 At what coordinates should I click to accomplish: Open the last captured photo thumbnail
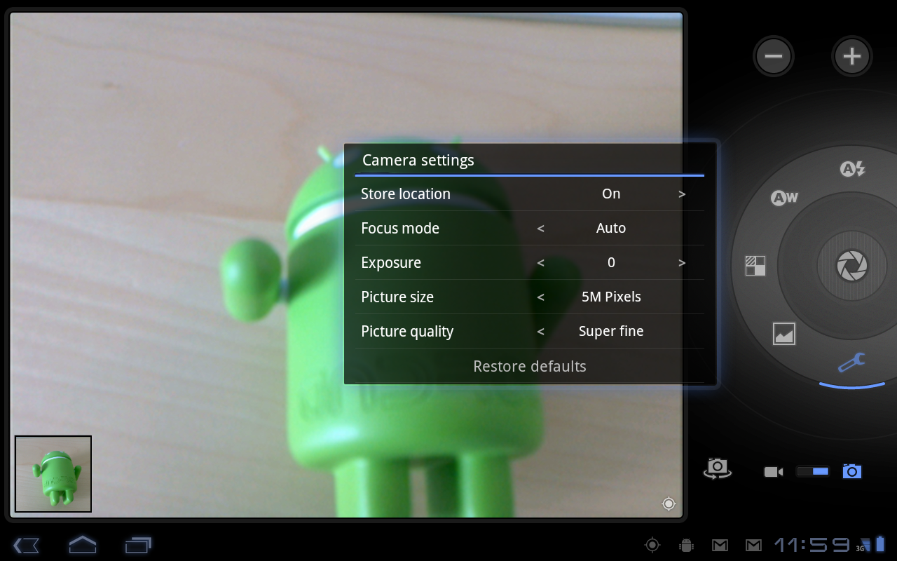[53, 474]
